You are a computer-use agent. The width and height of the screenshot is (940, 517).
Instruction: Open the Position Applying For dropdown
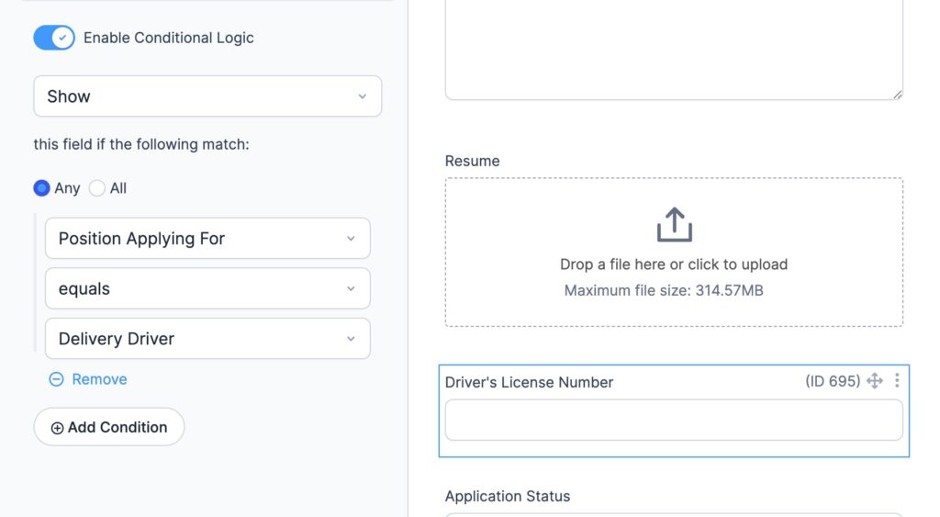click(x=207, y=238)
